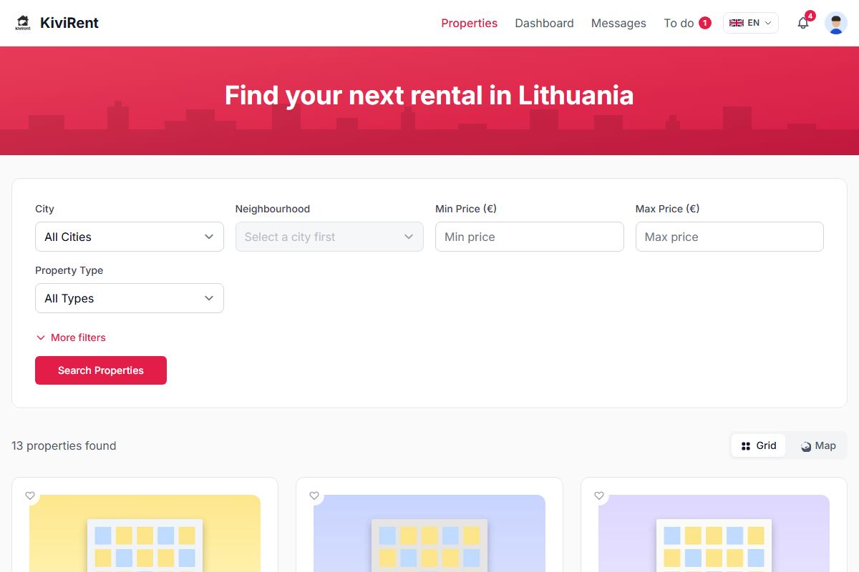The image size is (859, 572).
Task: Click the '13 properties found' text
Action: point(64,445)
